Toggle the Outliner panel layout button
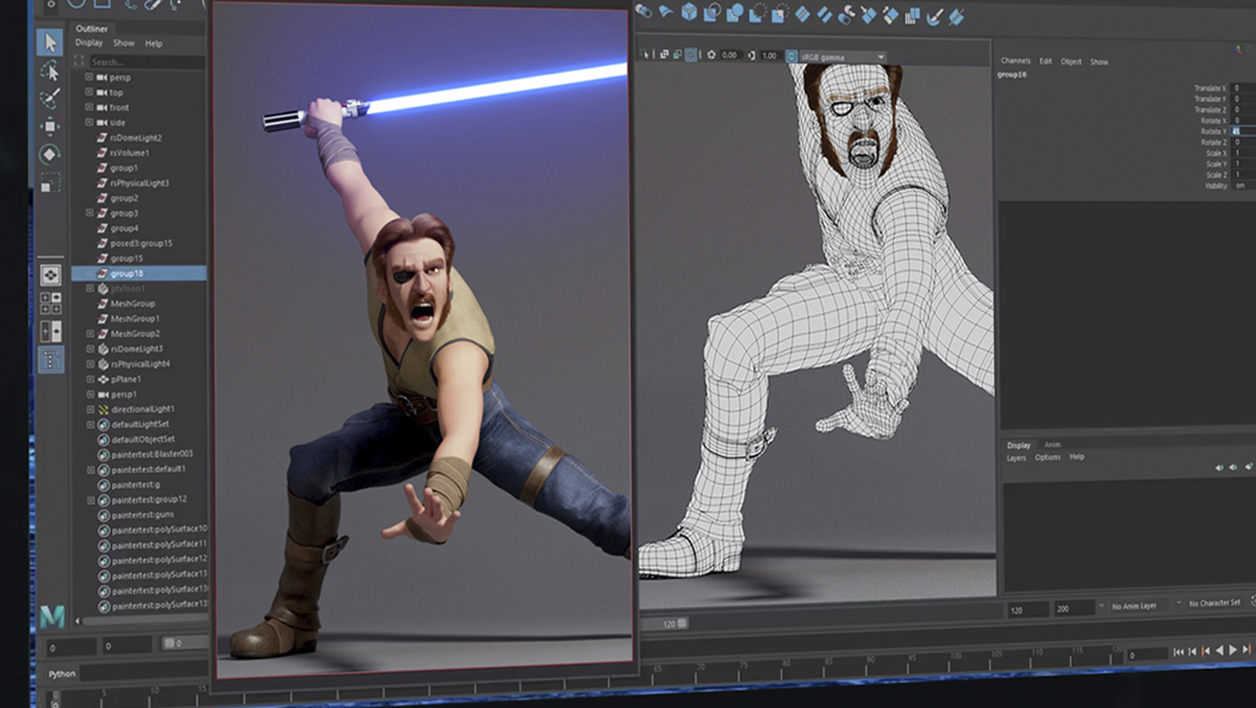Screen dimensions: 1256x708 pos(51,360)
